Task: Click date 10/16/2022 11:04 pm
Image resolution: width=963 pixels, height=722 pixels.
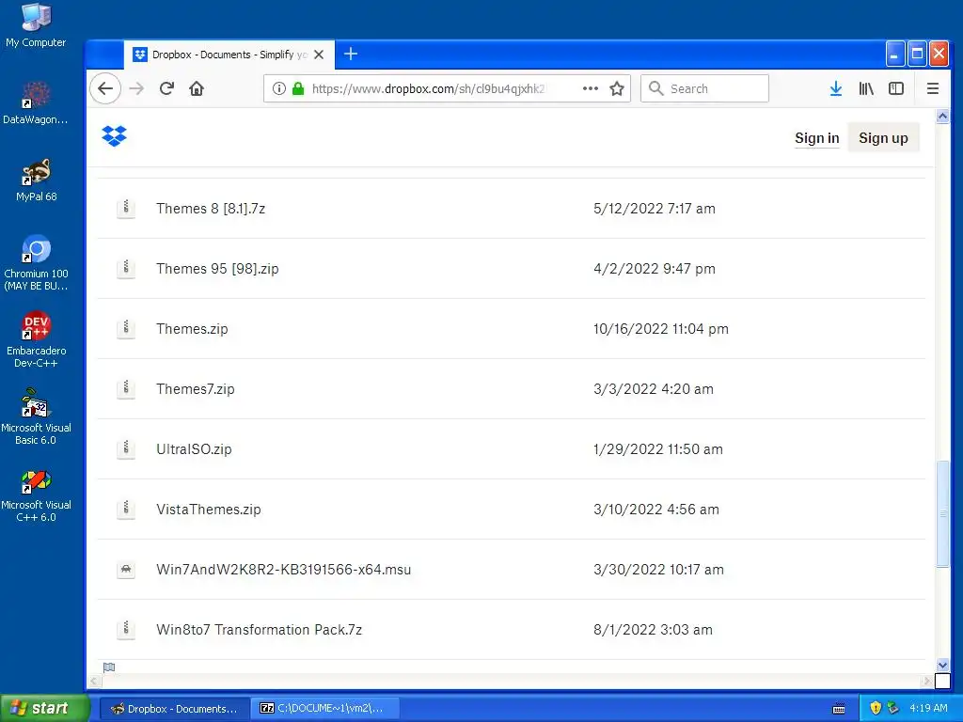Action: click(x=661, y=329)
